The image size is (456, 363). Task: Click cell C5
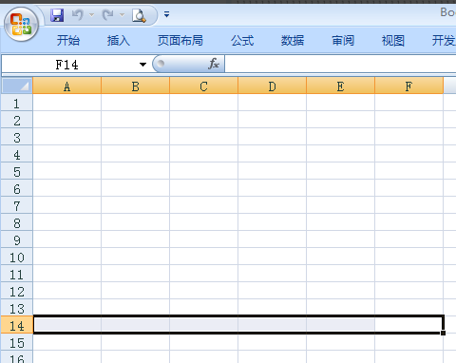point(203,171)
